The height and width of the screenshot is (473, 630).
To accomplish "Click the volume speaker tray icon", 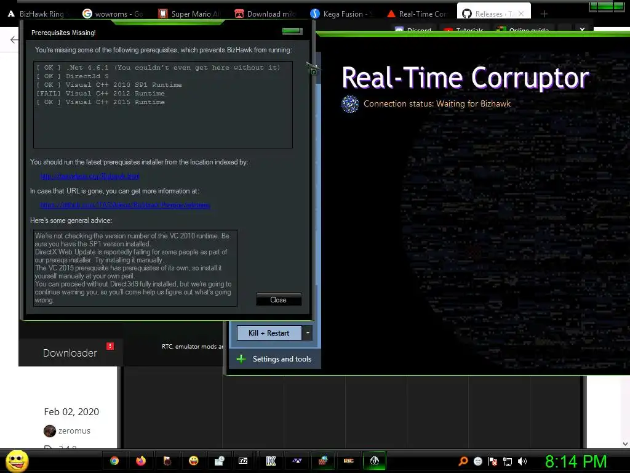I will (522, 461).
